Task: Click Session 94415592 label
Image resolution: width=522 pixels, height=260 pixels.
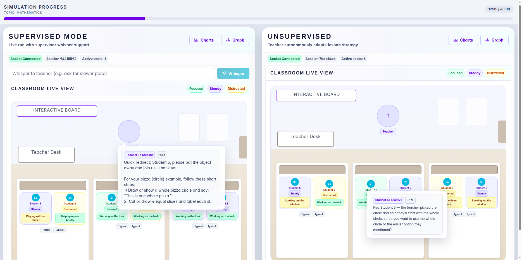Action: coord(61,59)
